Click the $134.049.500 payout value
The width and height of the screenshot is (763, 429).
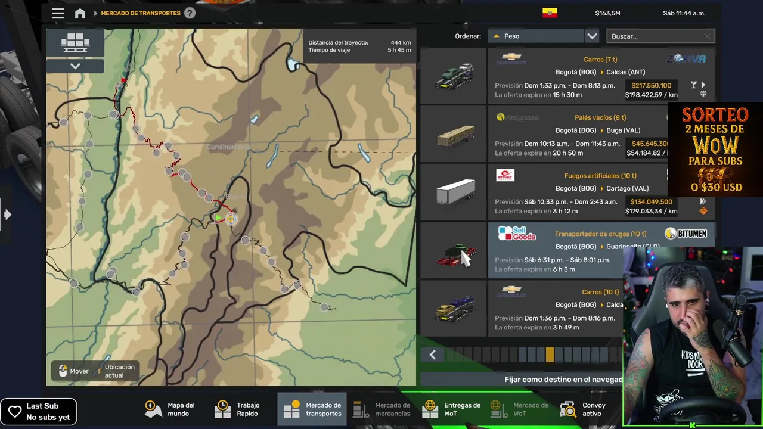[x=651, y=201]
